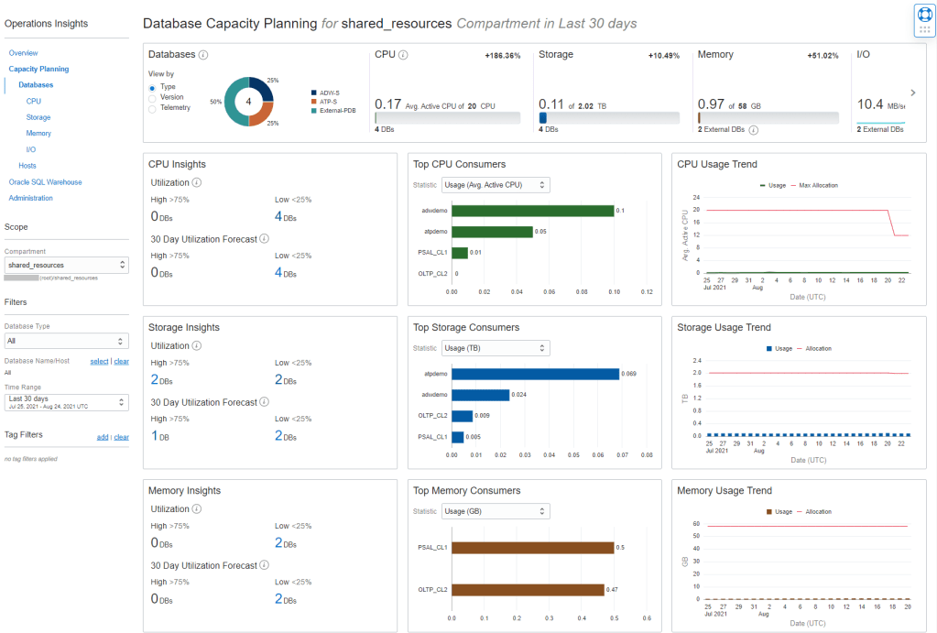Go to Hosts under Capacity Planning

tap(27, 166)
